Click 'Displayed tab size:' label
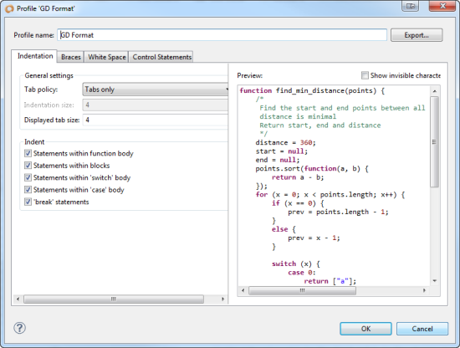The height and width of the screenshot is (348, 460). click(52, 120)
